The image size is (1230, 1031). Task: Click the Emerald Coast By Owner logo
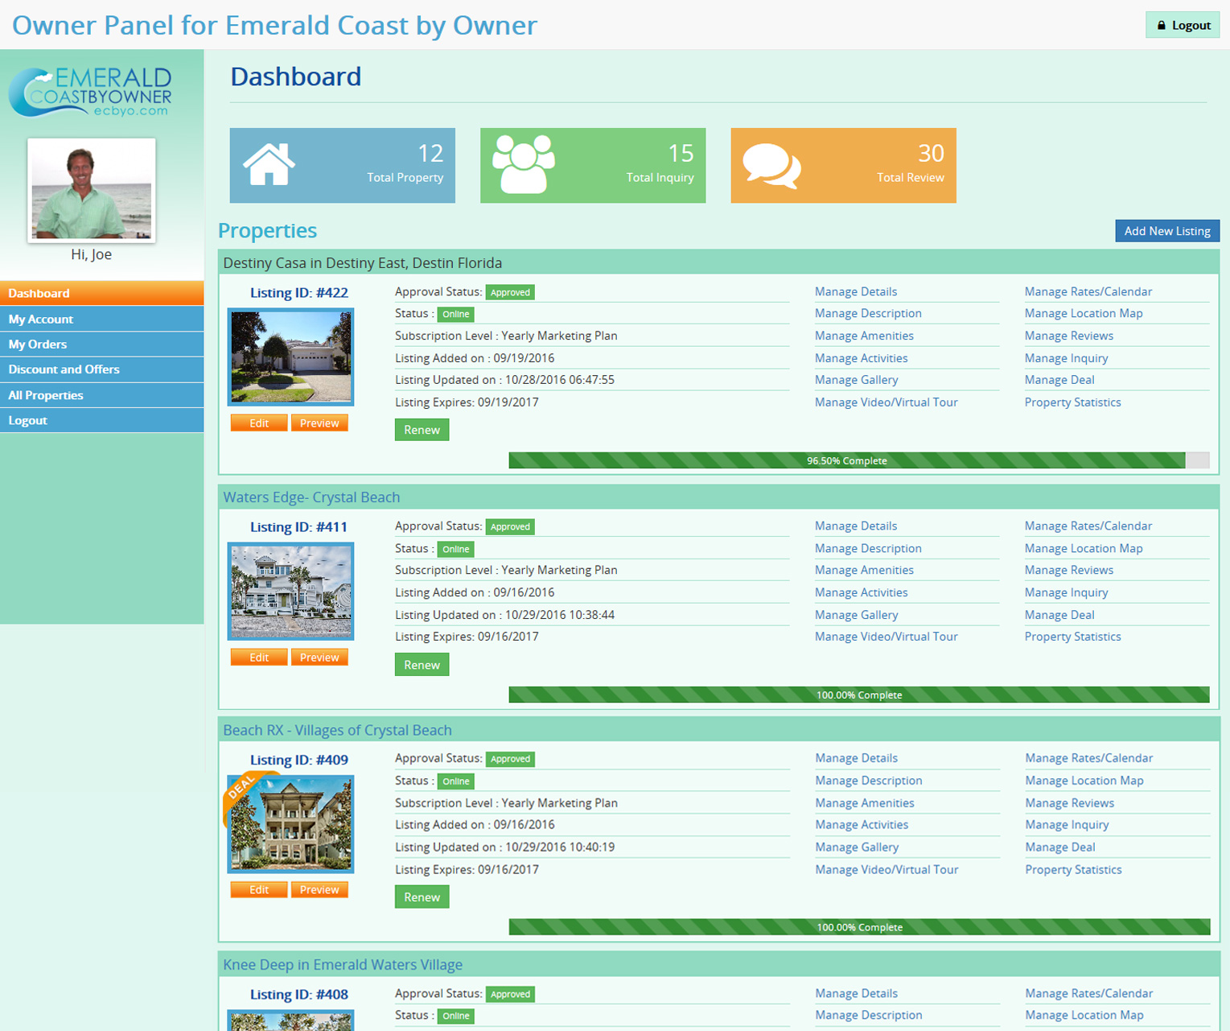(x=90, y=93)
